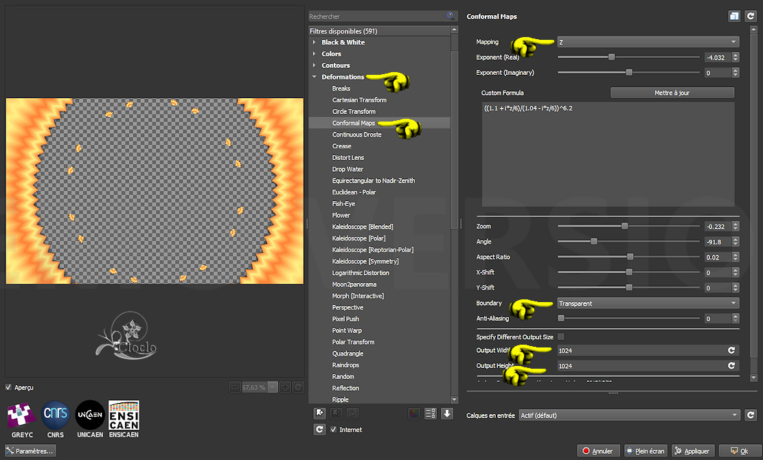Click the copy-command icon above parameters
763x460 pixels.
[733, 16]
